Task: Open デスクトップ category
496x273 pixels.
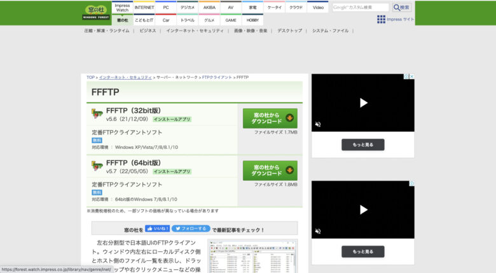Action: pos(289,31)
